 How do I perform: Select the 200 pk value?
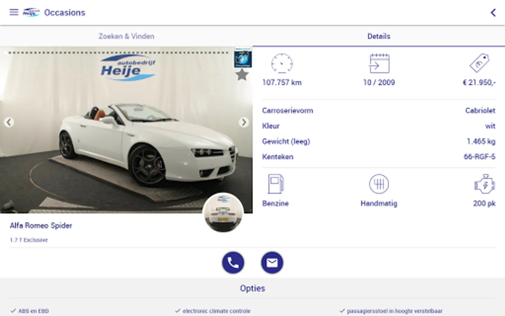[x=484, y=203]
